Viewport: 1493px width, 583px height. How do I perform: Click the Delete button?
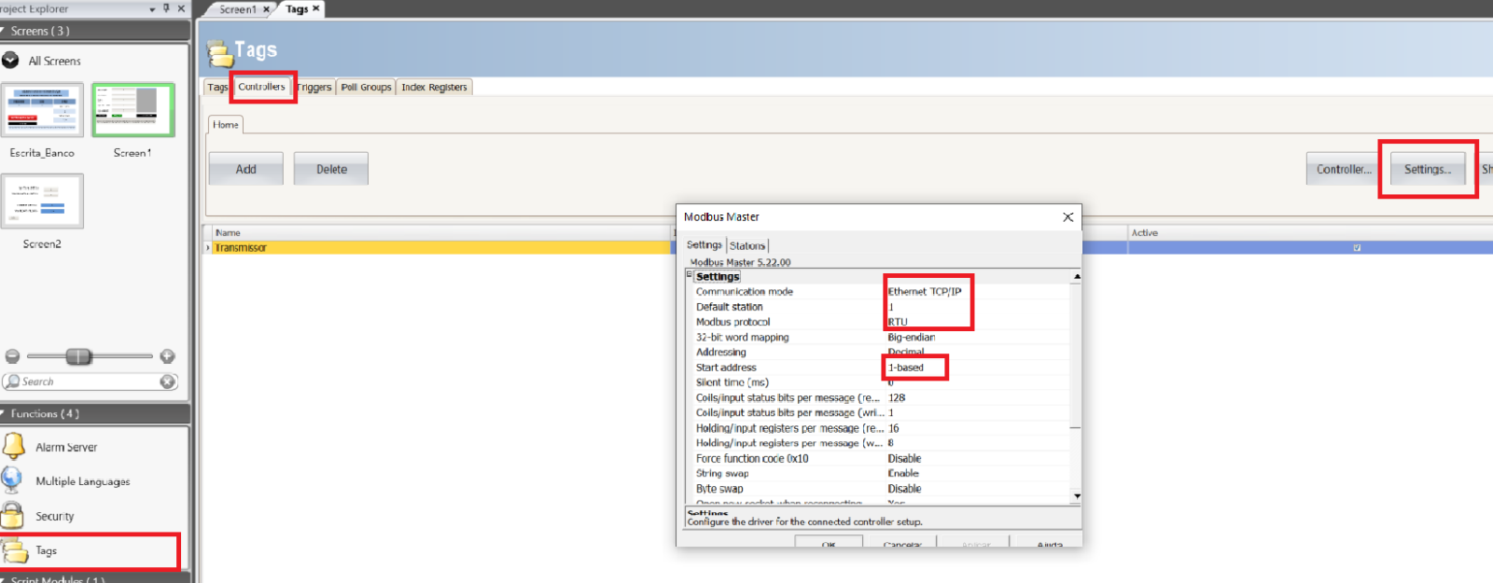[331, 169]
